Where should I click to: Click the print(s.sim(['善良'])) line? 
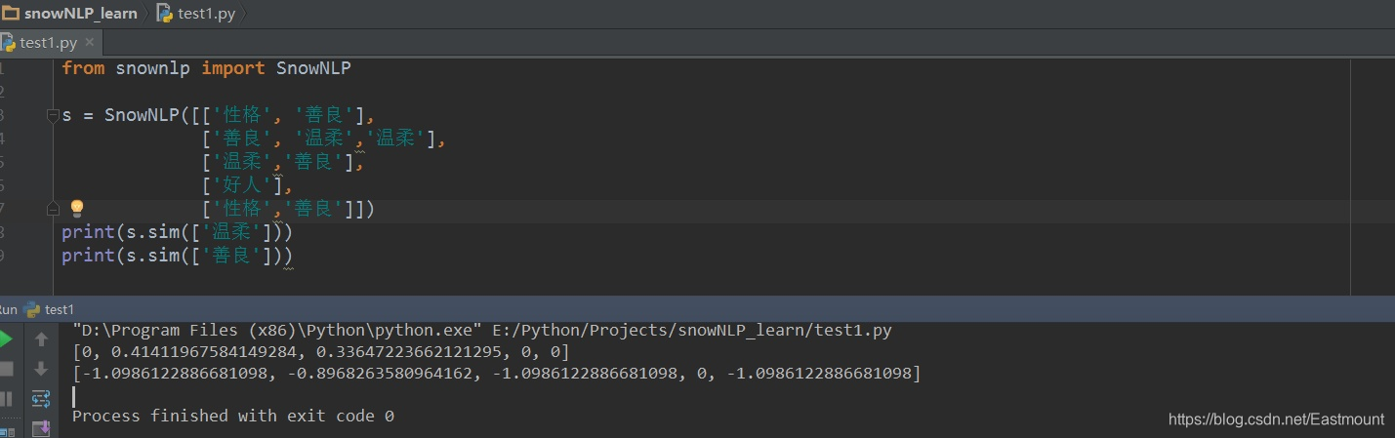(x=177, y=256)
